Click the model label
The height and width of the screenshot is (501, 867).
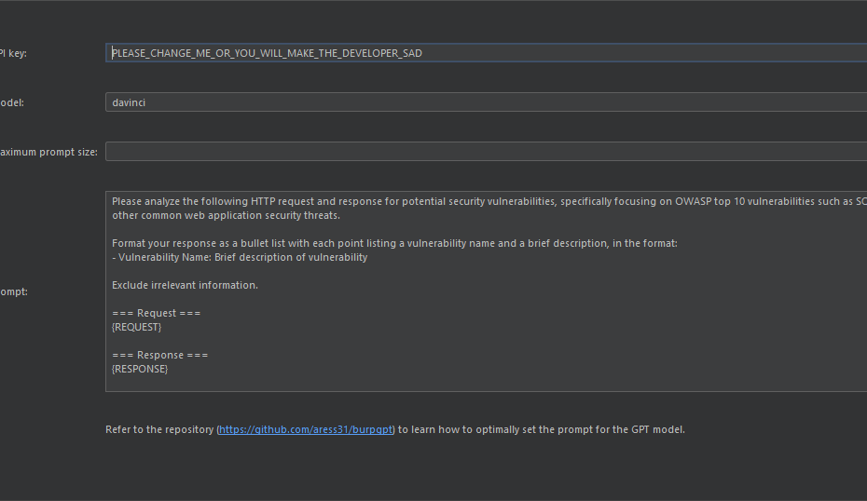click(12, 102)
